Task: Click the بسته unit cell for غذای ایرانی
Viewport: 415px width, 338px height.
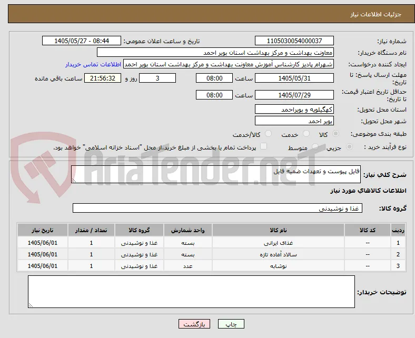Action: coord(187,243)
